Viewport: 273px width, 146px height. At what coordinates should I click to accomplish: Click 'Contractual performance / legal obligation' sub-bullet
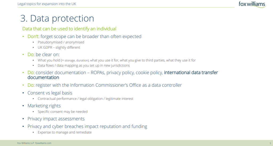[86, 99]
